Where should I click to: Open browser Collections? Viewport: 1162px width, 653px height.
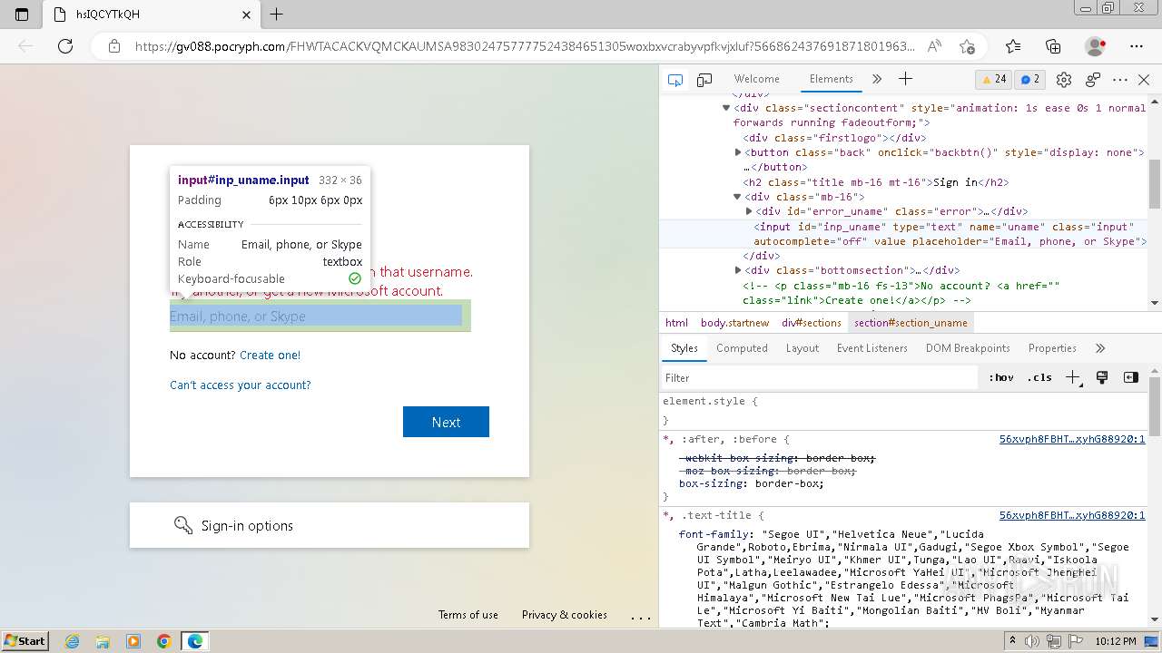pyautogui.click(x=1053, y=46)
